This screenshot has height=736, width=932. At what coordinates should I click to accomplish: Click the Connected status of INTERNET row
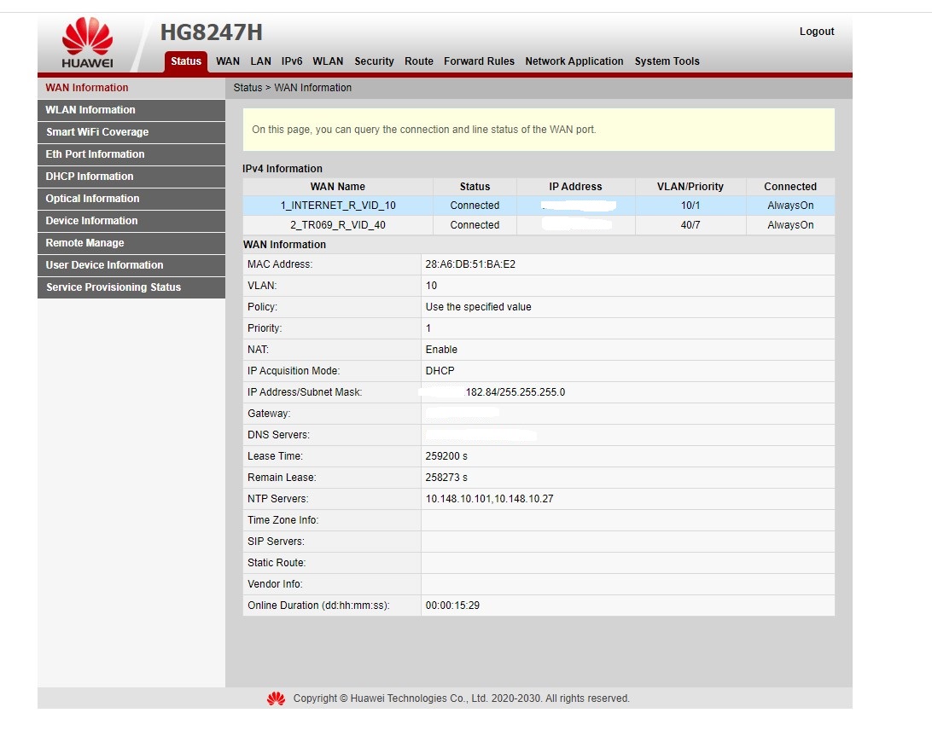[x=475, y=206]
